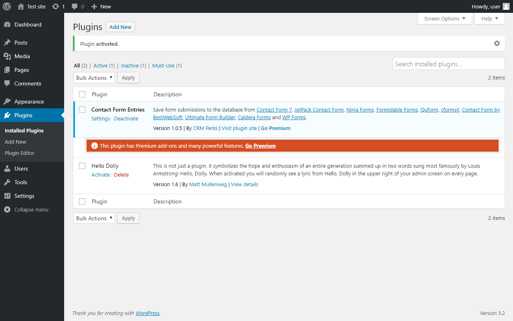Click the WordPress logo in admin bar
Image resolution: width=513 pixels, height=321 pixels.
click(x=6, y=6)
